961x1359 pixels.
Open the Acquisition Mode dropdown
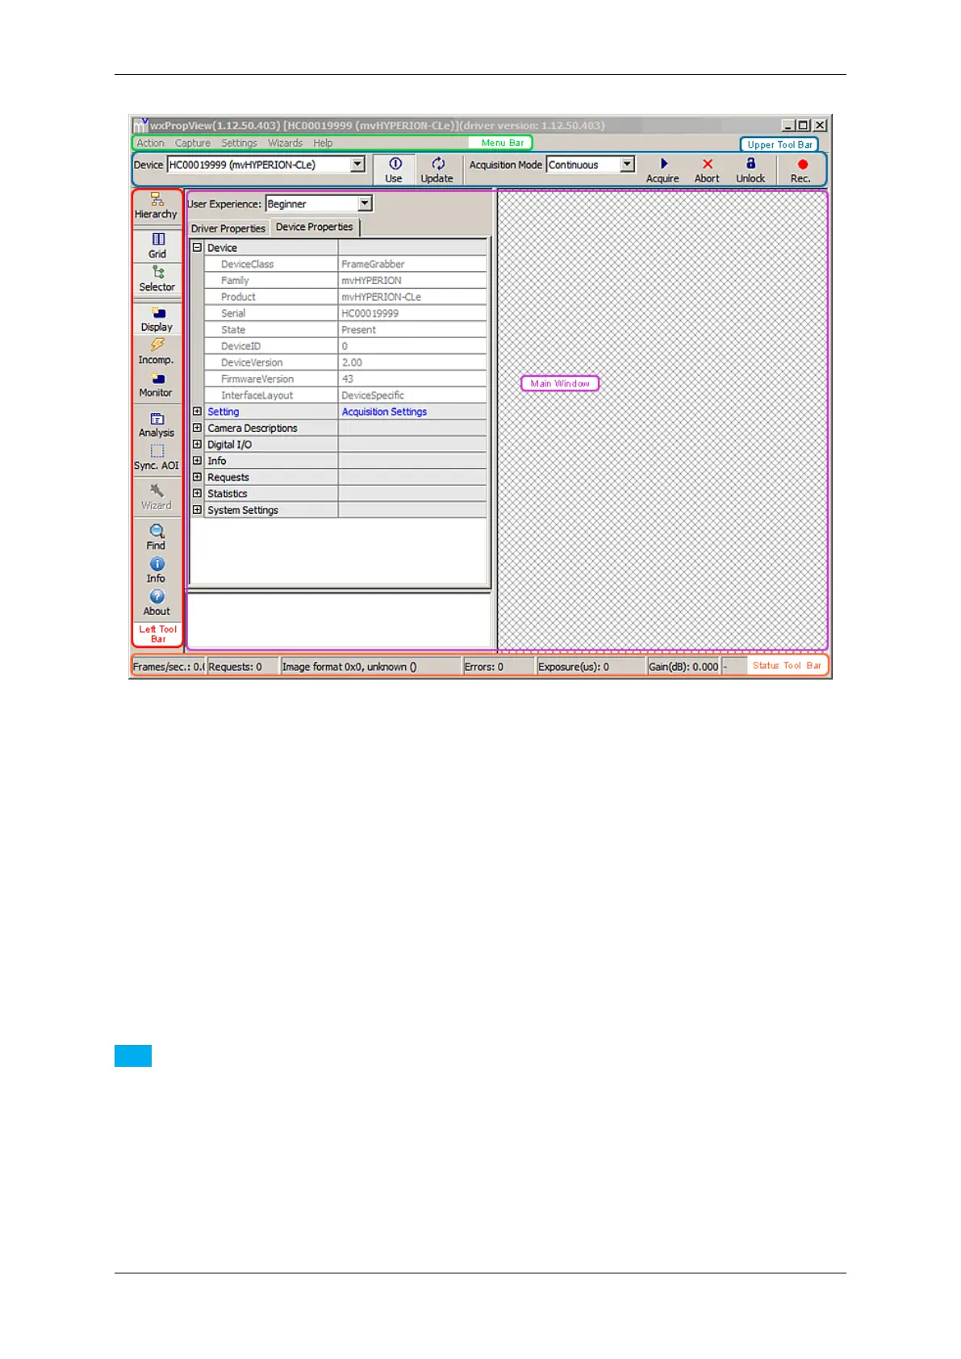pos(627,165)
